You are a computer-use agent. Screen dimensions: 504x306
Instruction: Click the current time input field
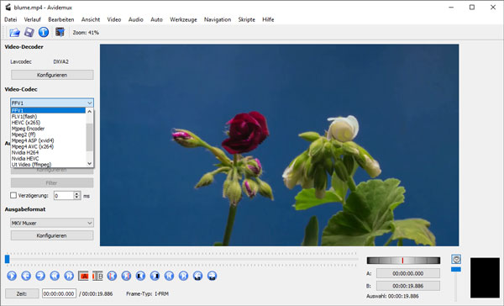tap(59, 293)
